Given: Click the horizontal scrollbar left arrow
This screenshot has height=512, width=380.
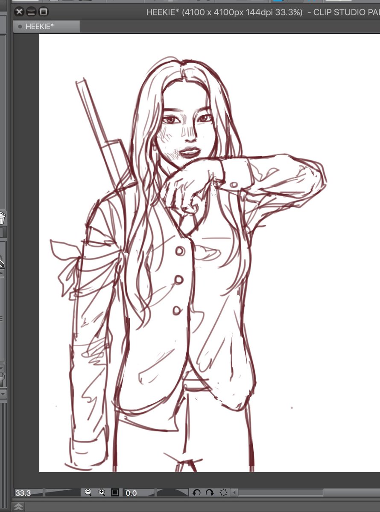Looking at the screenshot, I should click(234, 493).
